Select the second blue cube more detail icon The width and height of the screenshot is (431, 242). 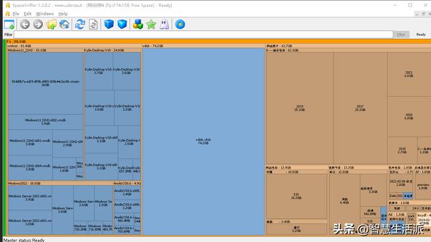(122, 24)
